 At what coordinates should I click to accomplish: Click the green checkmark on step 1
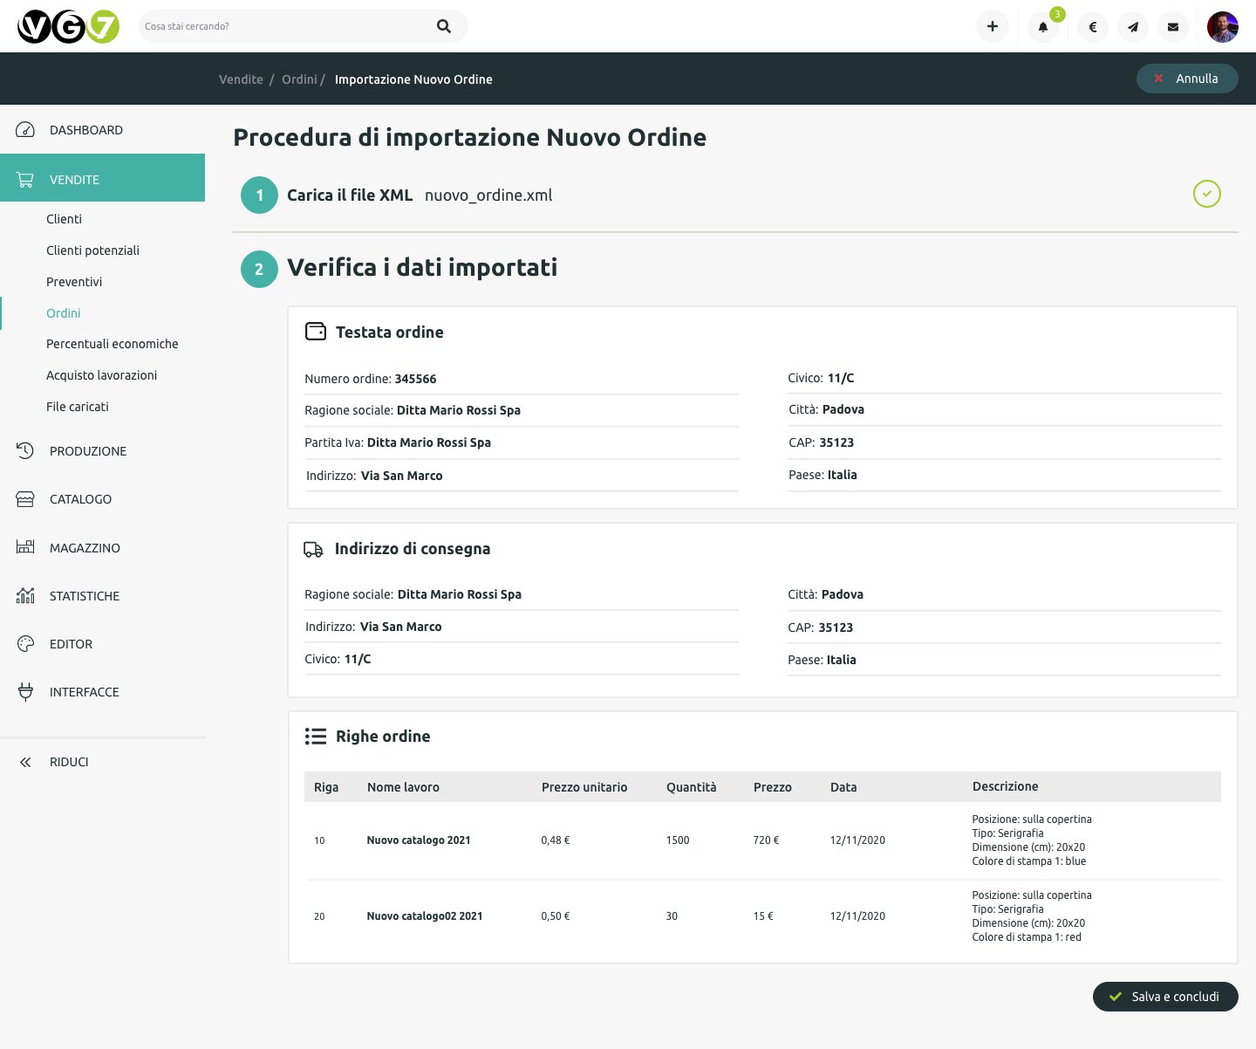[x=1206, y=194]
